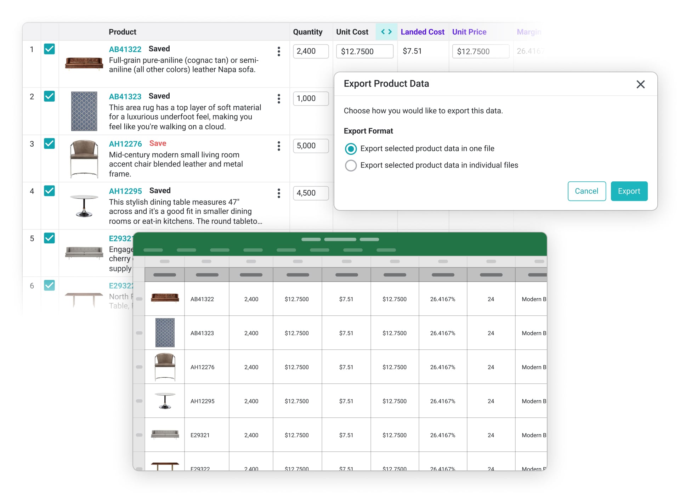Select export in one file option
680x496 pixels.
(351, 149)
